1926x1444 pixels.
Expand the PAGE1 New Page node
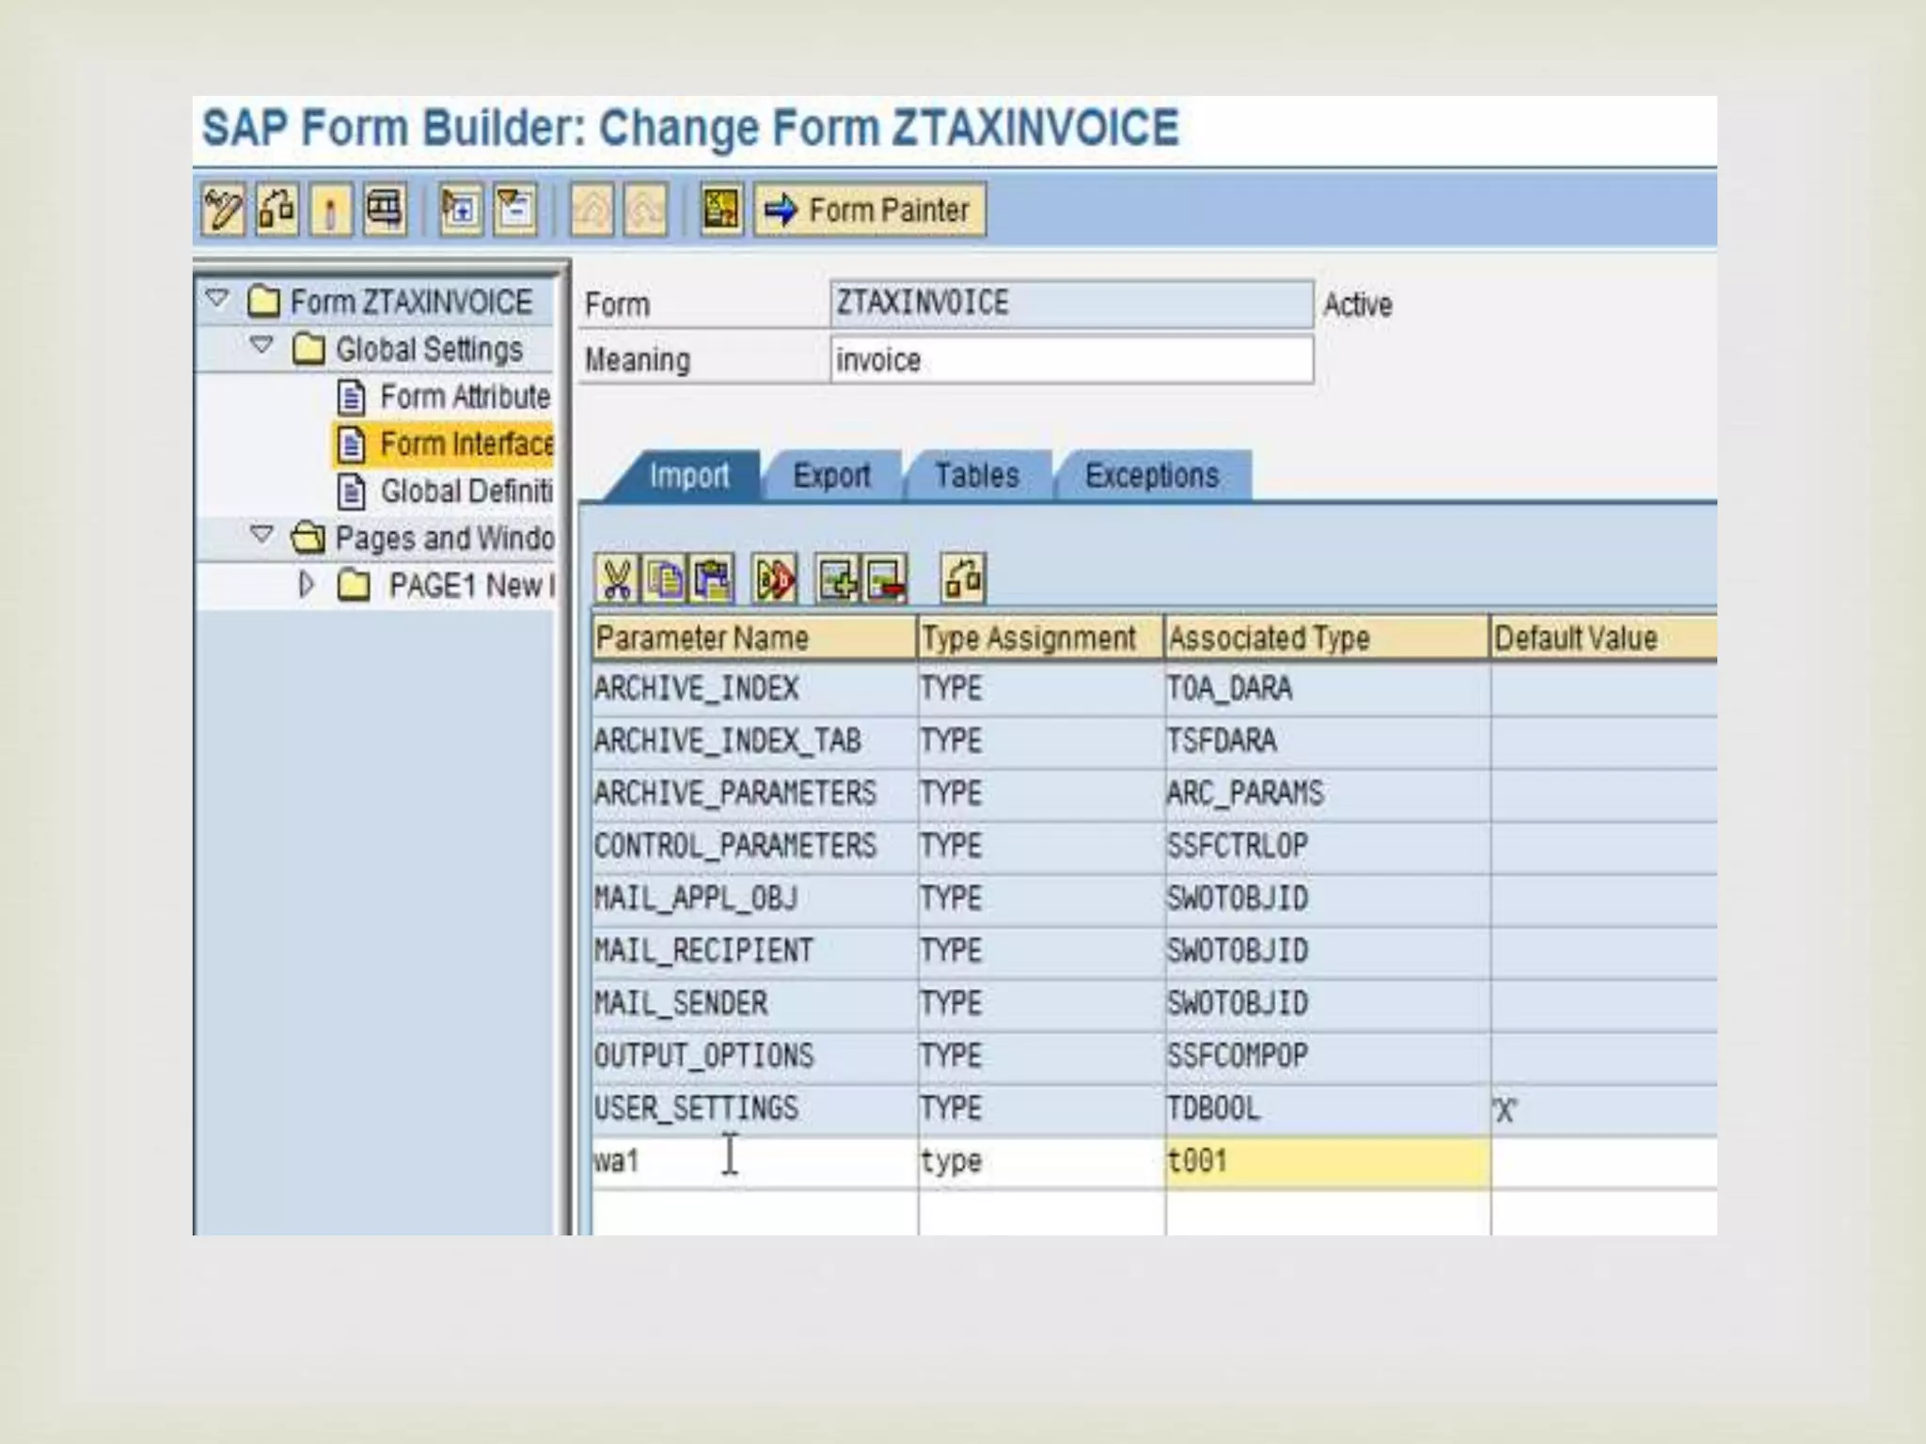pos(306,584)
